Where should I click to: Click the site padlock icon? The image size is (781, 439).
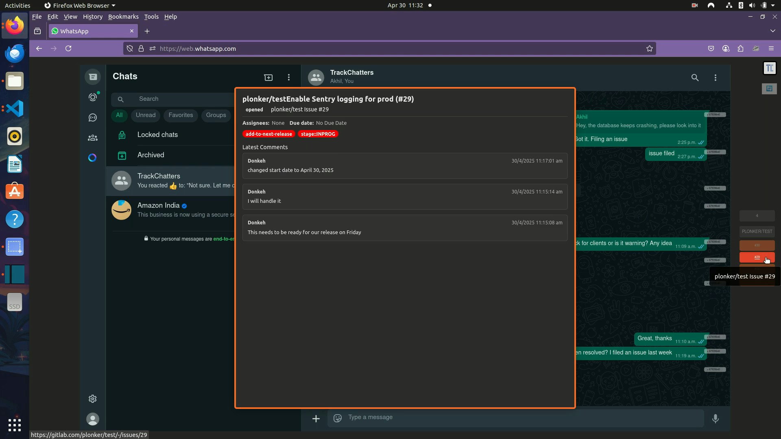(x=141, y=48)
